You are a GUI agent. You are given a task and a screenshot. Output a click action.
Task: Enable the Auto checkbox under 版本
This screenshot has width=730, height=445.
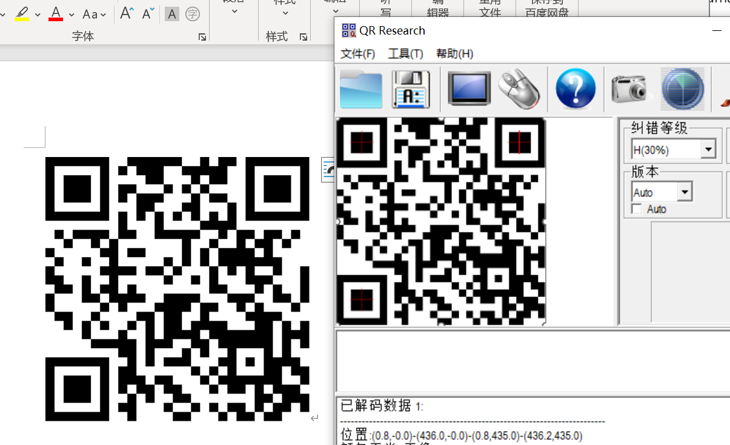coord(637,209)
